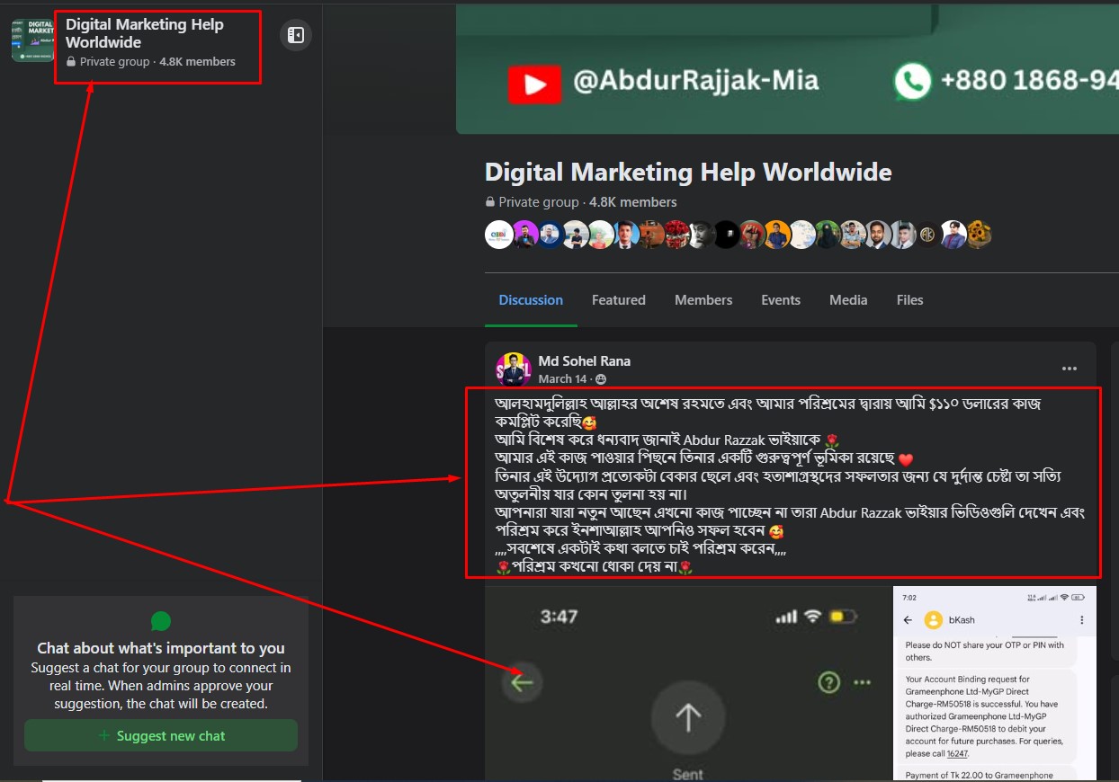The image size is (1119, 782).
Task: Click the bKash logo avatar in the screenshot
Action: point(933,620)
